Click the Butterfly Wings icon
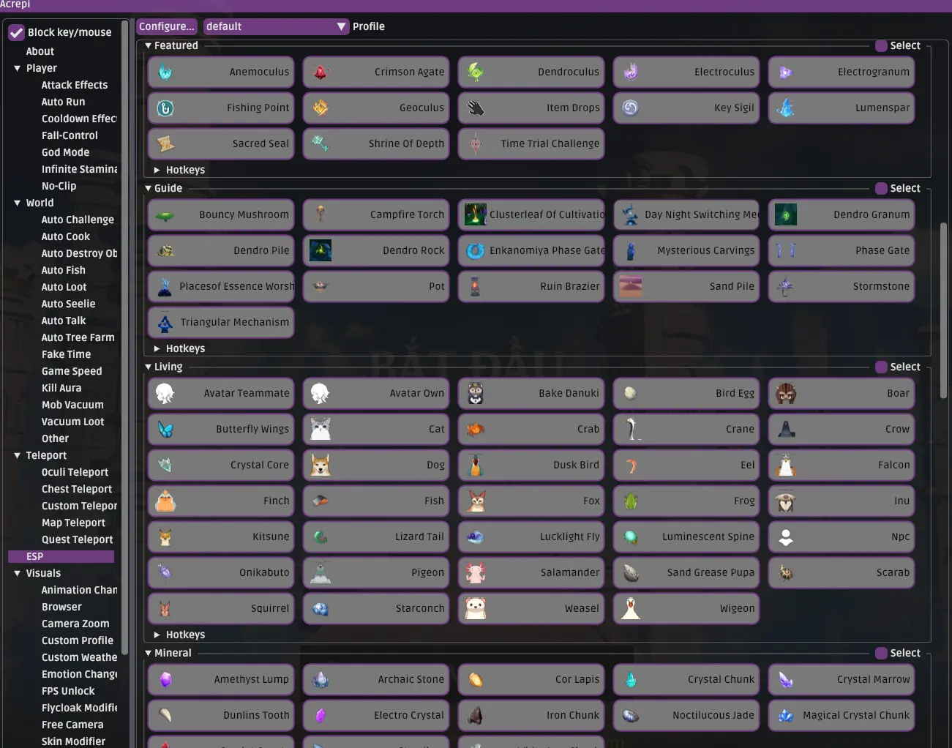Viewport: 952px width, 748px height. click(x=165, y=429)
